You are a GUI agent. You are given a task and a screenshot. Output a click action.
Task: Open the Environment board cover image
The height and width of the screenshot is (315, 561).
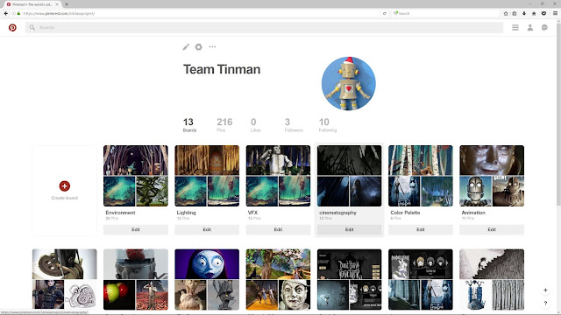coord(136,160)
